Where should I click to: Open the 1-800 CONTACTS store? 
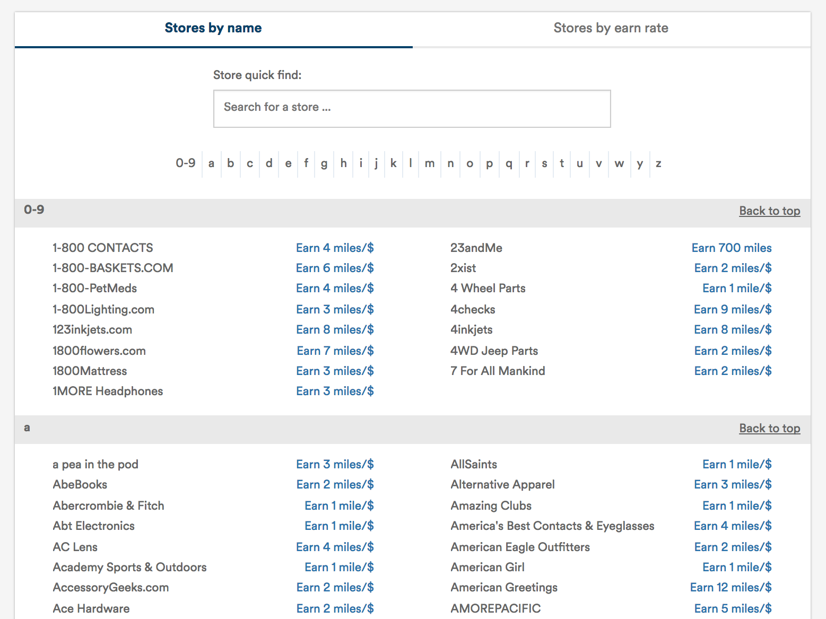103,248
